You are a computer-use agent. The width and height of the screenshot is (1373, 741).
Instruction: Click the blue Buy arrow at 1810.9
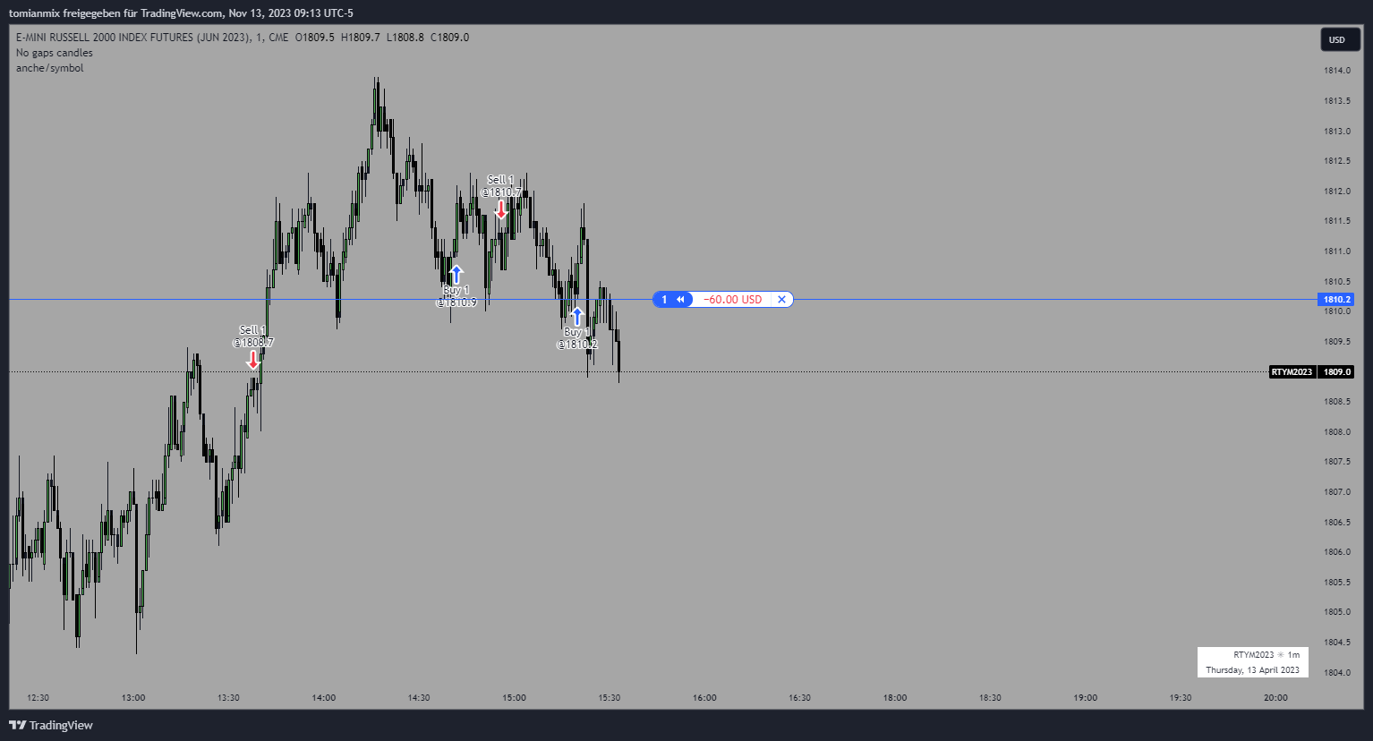tap(456, 274)
